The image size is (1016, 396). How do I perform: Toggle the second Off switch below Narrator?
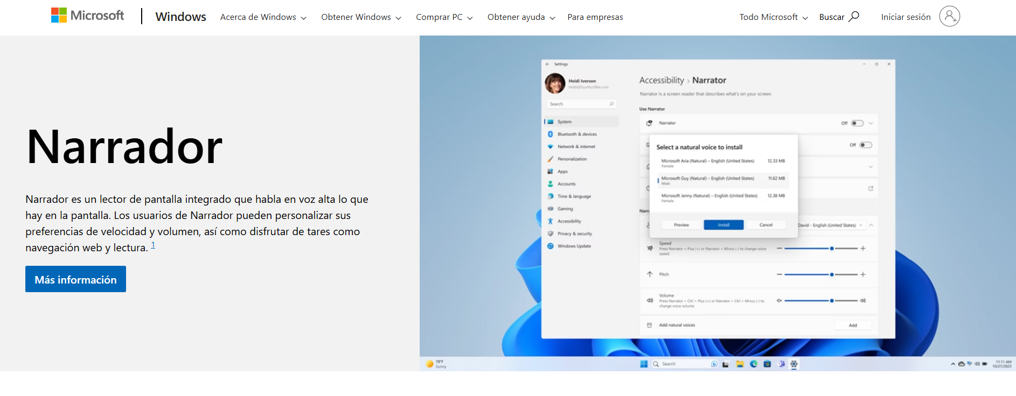click(x=866, y=145)
